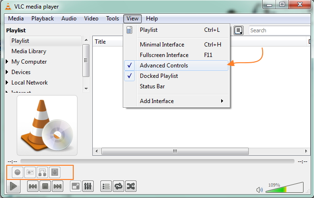314x198 pixels.
Task: Stop playback with the Stop button
Action: point(45,187)
